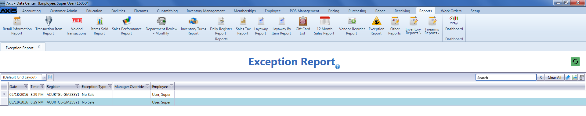Filter the Employee column

point(172,86)
